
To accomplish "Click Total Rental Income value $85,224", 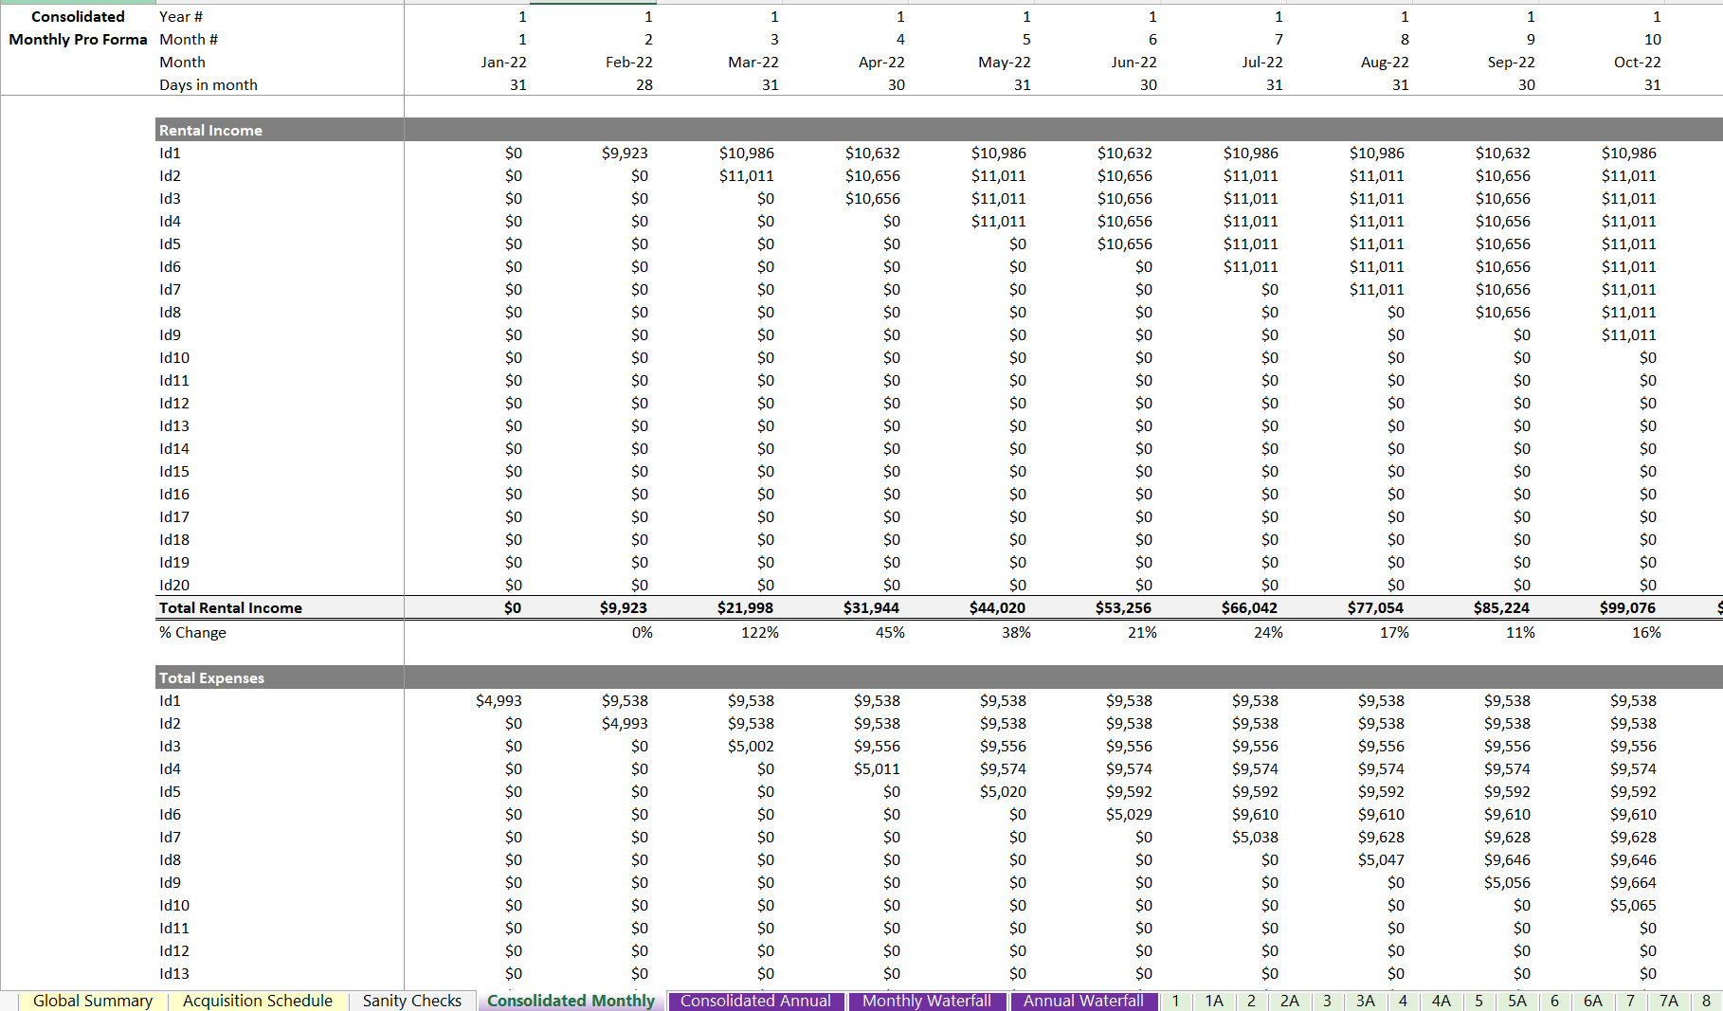I will (1501, 608).
